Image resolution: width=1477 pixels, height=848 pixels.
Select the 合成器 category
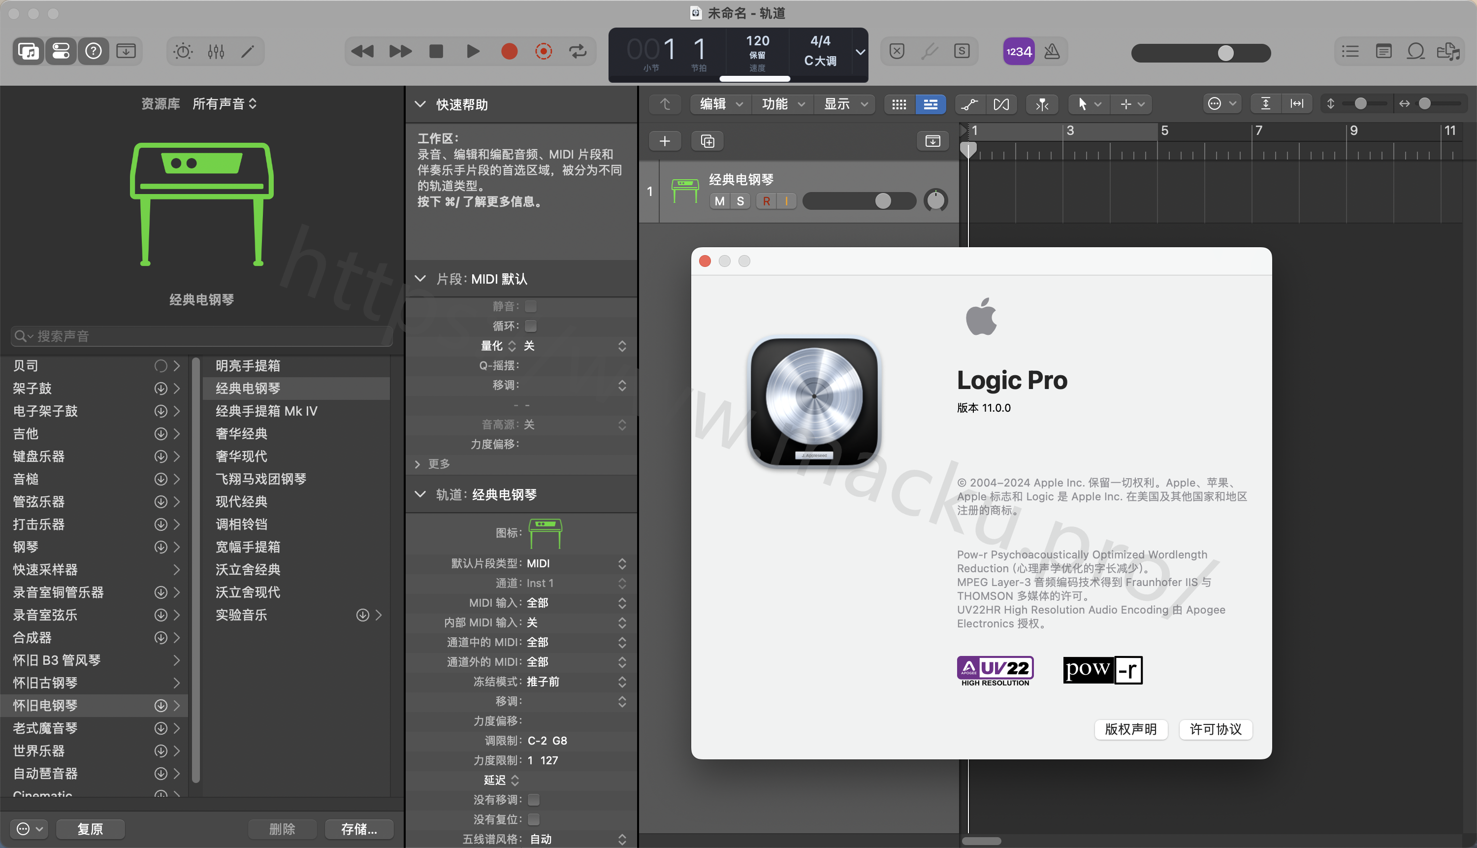(x=95, y=638)
